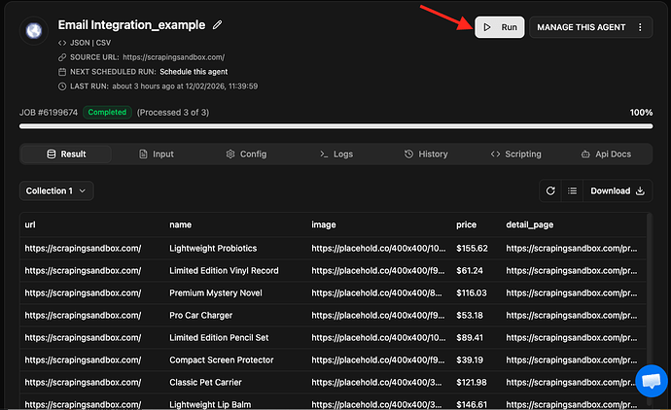Screen dimensions: 671x410
Task: Open Manage This Agent menu
Action: tap(590, 27)
